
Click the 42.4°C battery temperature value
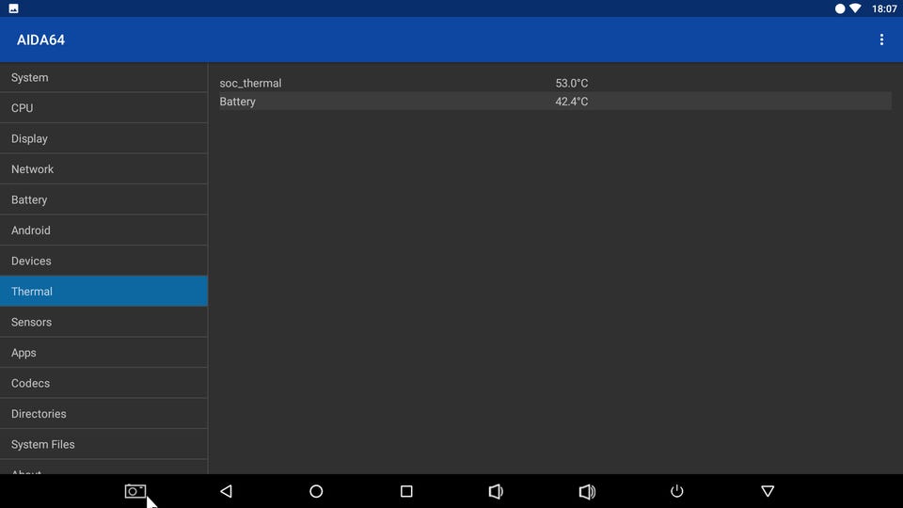[x=571, y=102]
